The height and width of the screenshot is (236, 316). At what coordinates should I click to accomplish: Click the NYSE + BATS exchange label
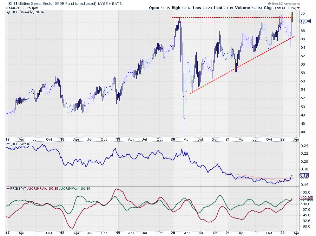coord(110,4)
